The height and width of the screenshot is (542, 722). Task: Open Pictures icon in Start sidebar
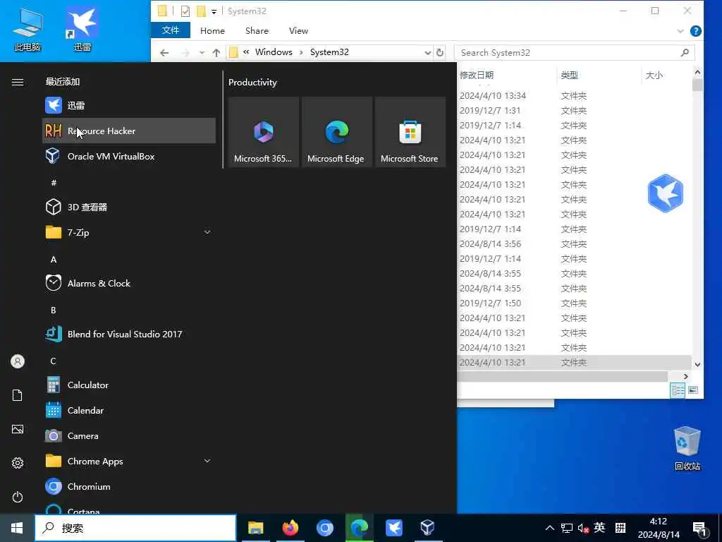[18, 429]
